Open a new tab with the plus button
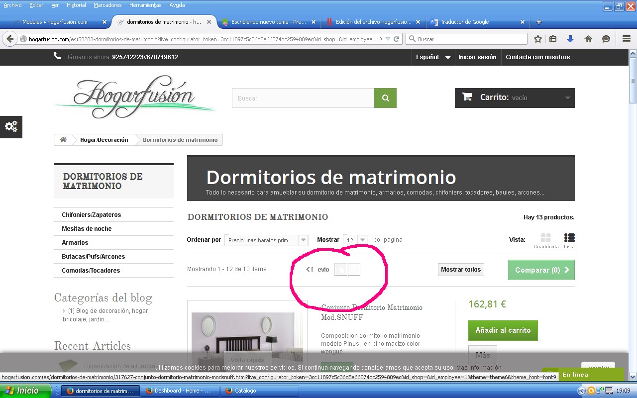 click(538, 22)
